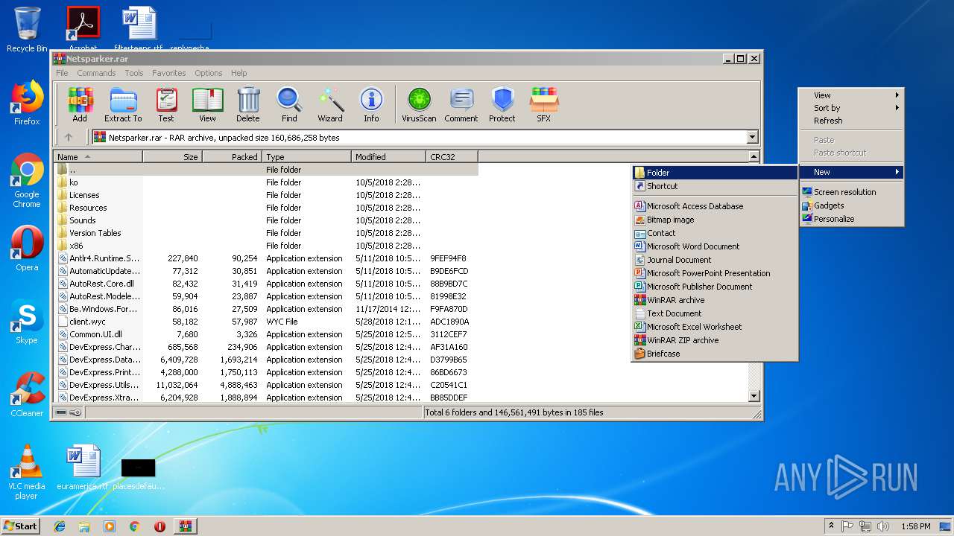Open the File menu in WinRAR
954x536 pixels.
pos(62,73)
